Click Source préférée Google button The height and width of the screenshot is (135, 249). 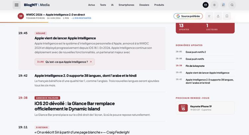click(x=188, y=16)
